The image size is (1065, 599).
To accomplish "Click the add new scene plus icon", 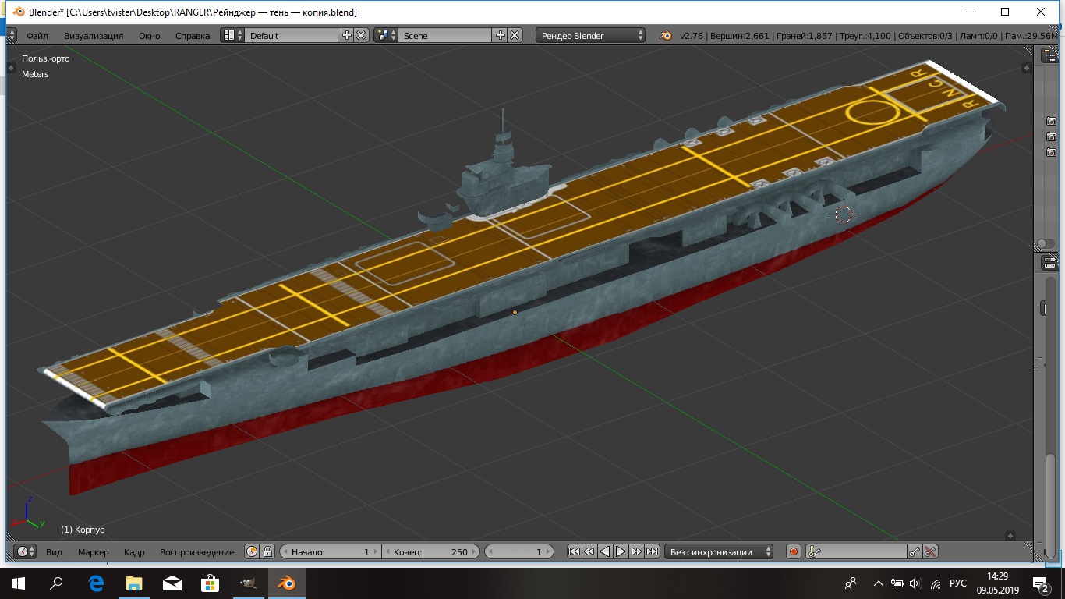I will [501, 35].
